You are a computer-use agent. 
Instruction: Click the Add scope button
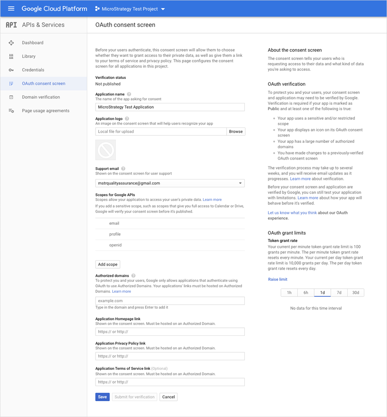(108, 264)
